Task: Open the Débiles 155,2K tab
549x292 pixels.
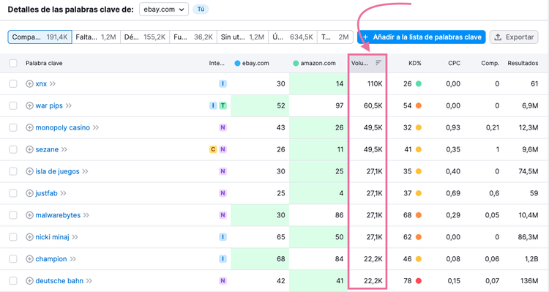Action: click(x=145, y=37)
